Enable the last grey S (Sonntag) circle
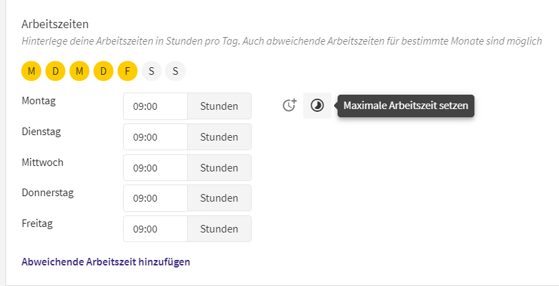The image size is (559, 286). tap(175, 71)
